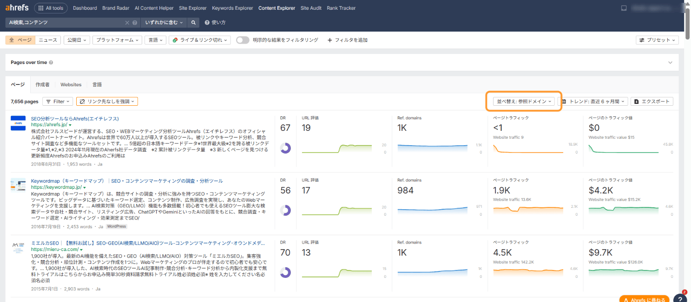
Task: Click the 4.5K page traffic value
Action: (x=502, y=252)
